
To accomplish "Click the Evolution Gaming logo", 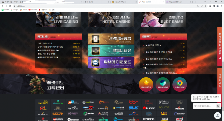I will (164, 102).
